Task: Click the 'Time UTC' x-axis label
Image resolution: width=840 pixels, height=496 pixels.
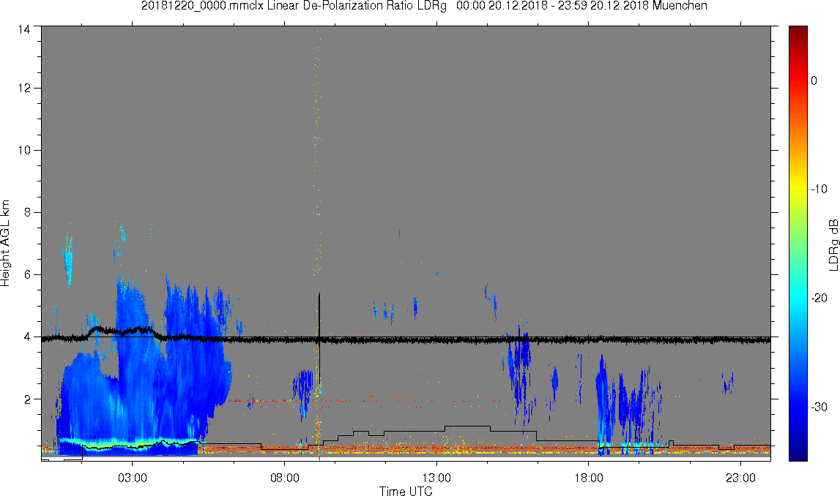Action: click(406, 491)
